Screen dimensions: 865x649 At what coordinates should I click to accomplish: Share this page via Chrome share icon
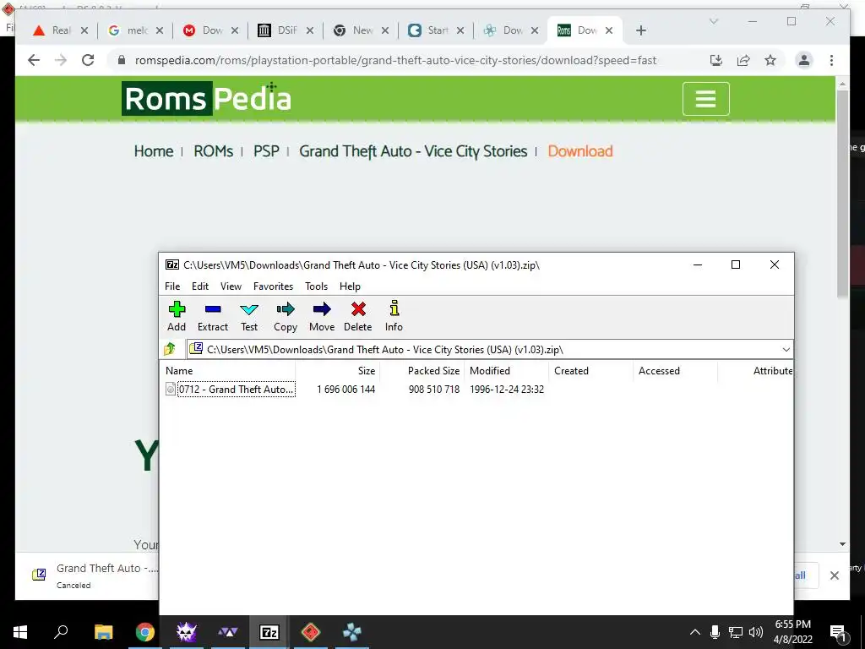tap(743, 60)
